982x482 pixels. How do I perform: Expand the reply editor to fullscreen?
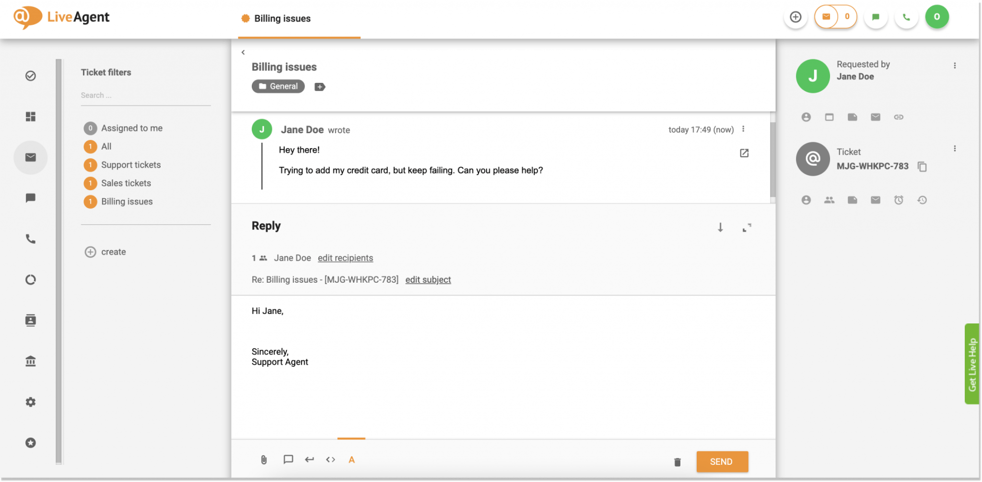747,228
